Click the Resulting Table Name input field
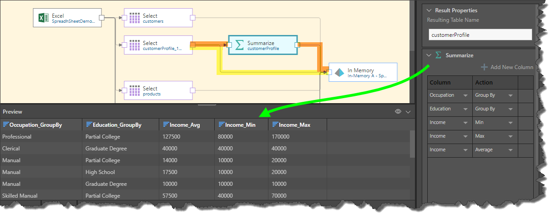The image size is (556, 219). click(x=480, y=35)
